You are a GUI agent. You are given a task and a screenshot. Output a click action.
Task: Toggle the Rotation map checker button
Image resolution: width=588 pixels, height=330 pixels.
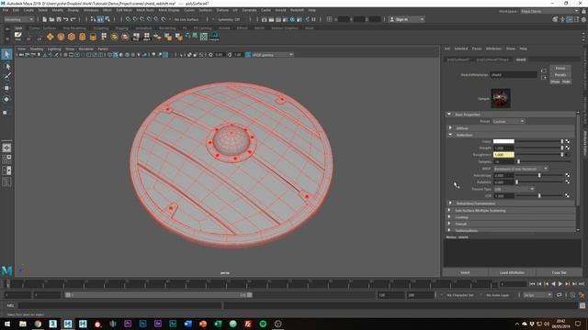(568, 181)
